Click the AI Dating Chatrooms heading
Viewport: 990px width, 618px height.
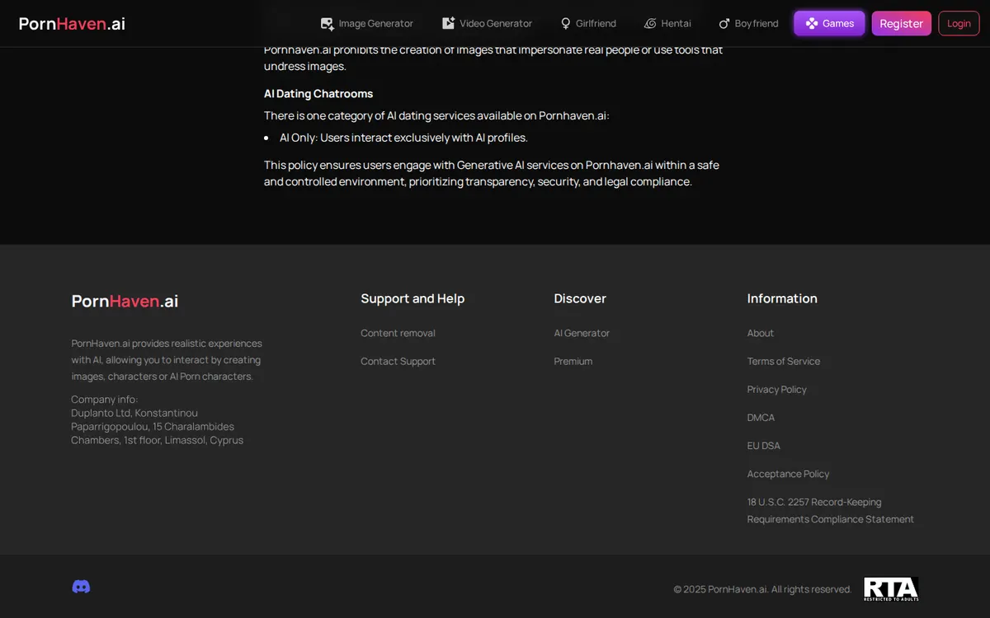pyautogui.click(x=318, y=93)
